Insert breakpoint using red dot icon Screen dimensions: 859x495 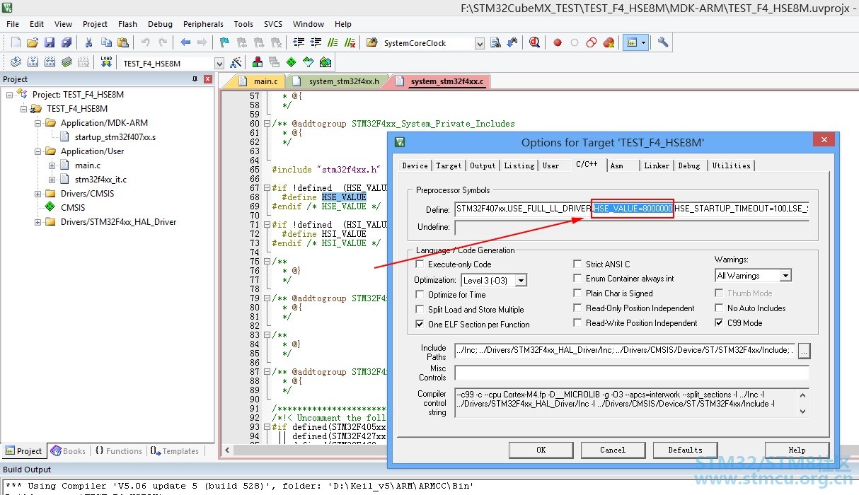point(558,42)
